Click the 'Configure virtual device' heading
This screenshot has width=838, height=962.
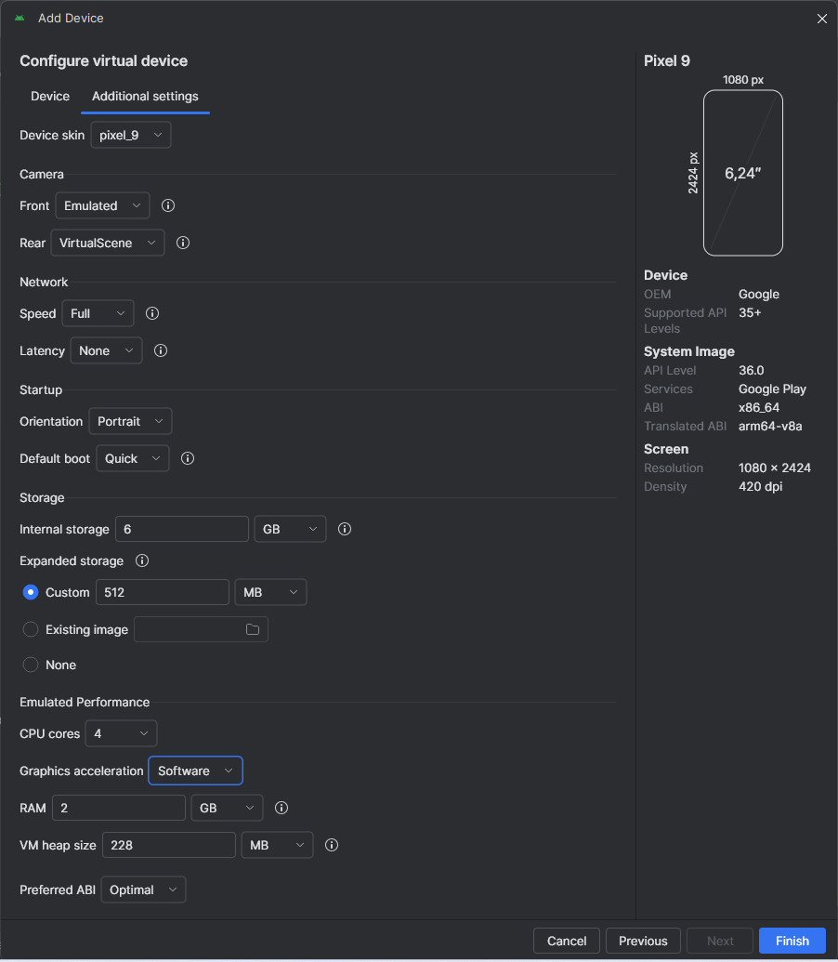[104, 60]
